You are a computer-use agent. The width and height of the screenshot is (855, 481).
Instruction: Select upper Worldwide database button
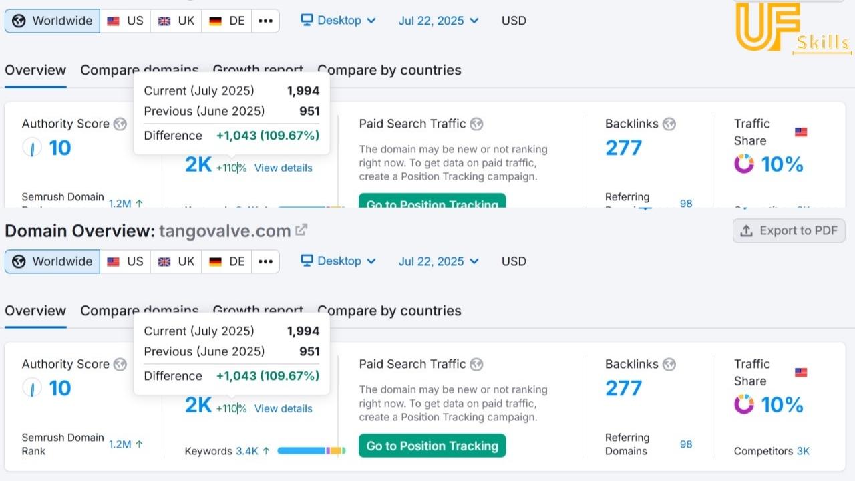pos(52,21)
